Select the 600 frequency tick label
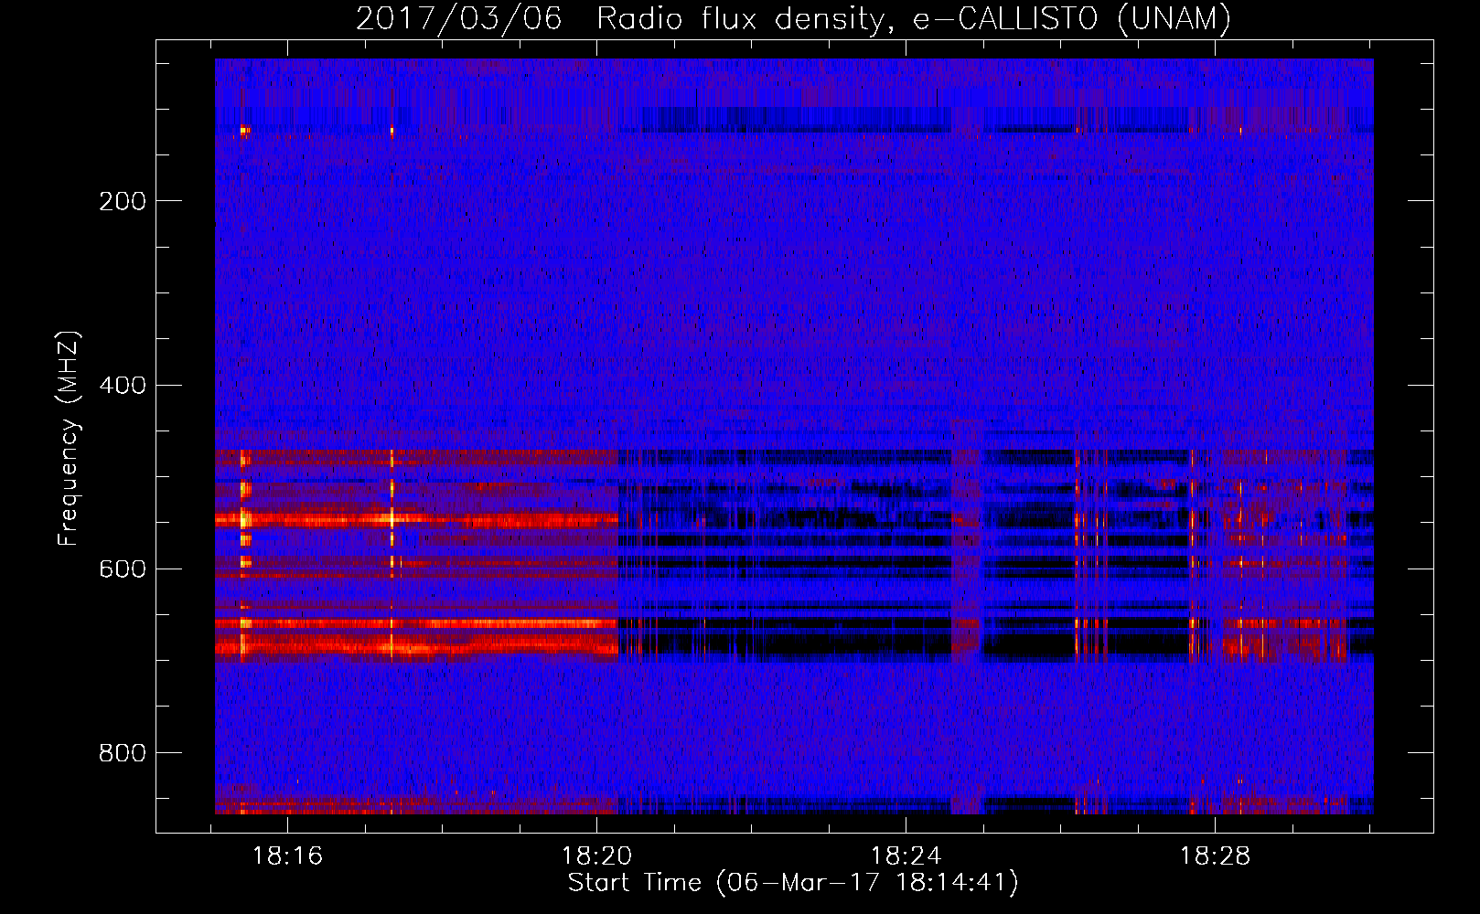The image size is (1480, 914). [x=123, y=569]
